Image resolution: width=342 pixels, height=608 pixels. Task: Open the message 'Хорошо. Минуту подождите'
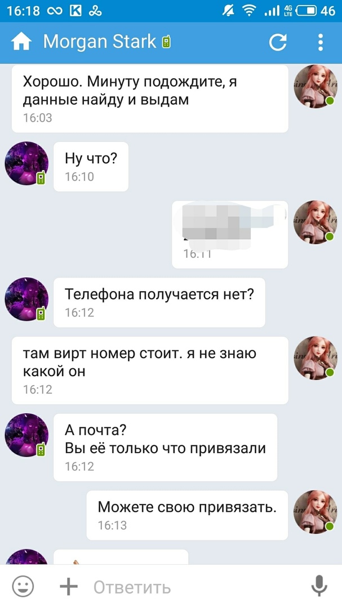(x=150, y=99)
